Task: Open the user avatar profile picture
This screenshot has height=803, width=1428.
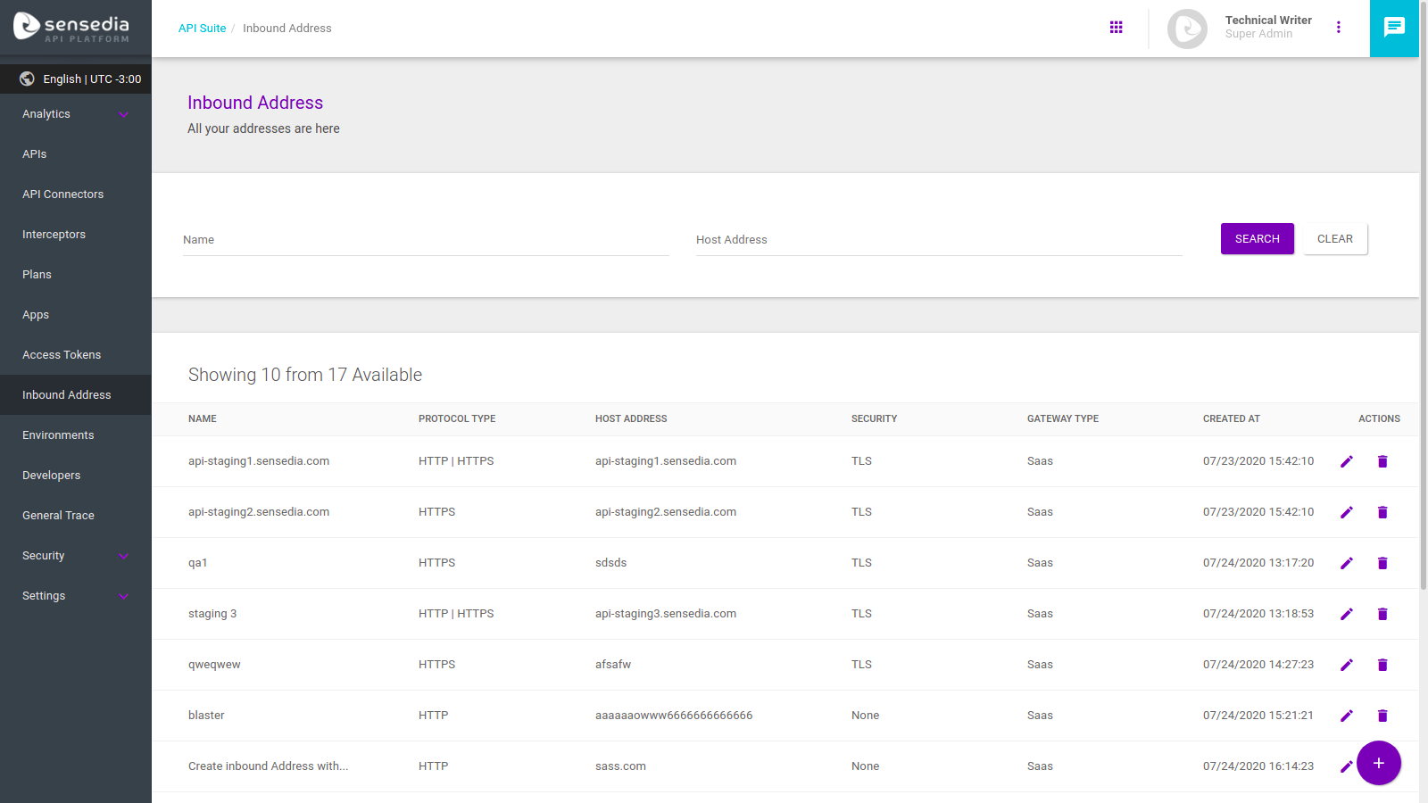Action: 1187,28
